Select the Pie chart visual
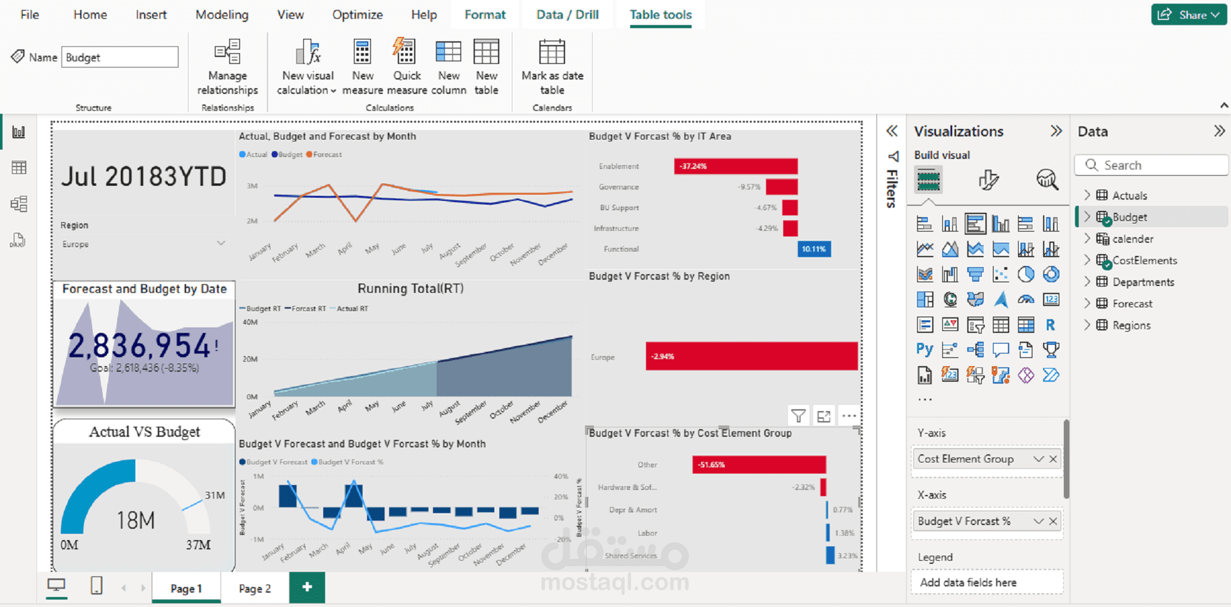This screenshot has height=607, width=1231. pos(1026,273)
